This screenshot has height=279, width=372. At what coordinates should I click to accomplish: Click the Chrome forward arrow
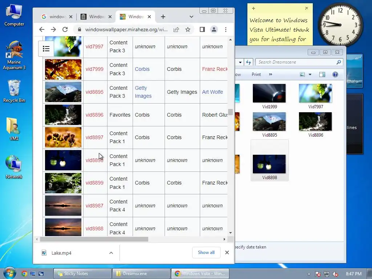pos(53,29)
